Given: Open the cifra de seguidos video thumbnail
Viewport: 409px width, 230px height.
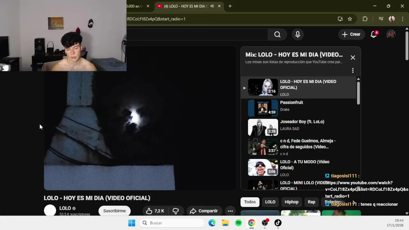Looking at the screenshot, I should pyautogui.click(x=263, y=146).
